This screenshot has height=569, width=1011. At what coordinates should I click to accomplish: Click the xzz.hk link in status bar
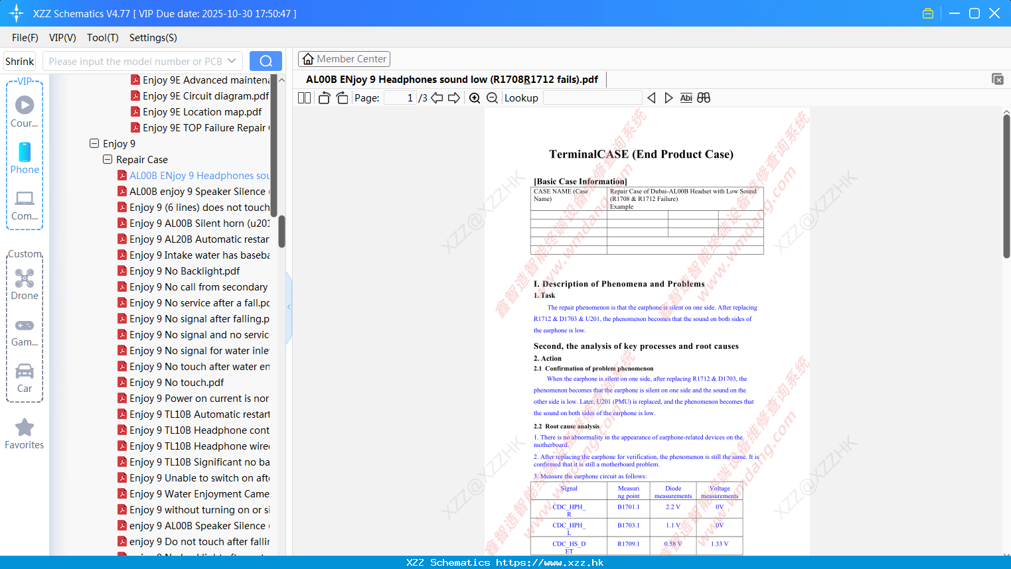point(550,562)
